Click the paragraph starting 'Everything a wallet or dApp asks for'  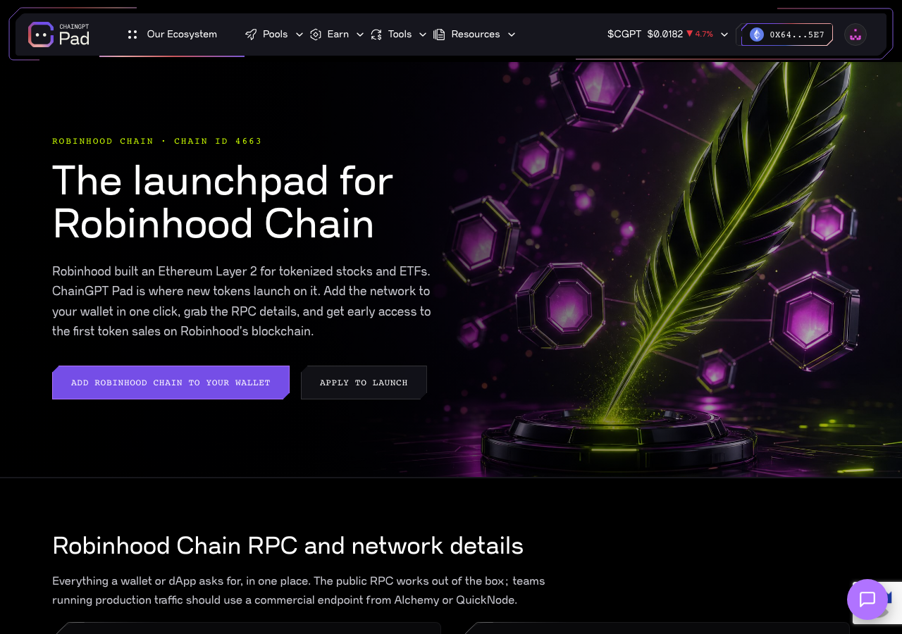pyautogui.click(x=299, y=590)
